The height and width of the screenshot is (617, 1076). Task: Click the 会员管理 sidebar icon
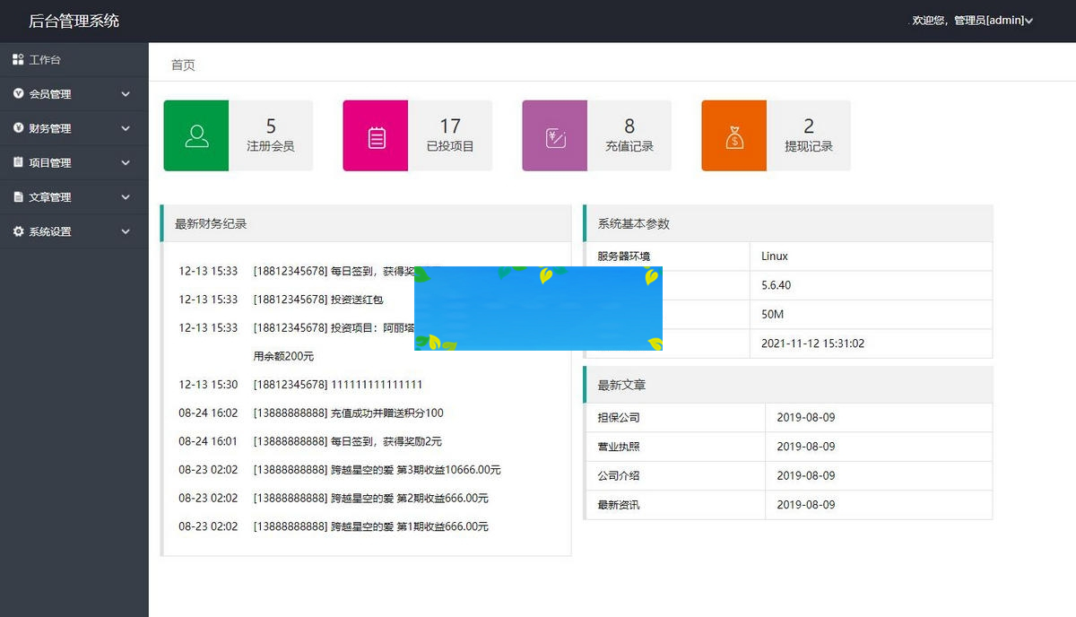tap(18, 93)
